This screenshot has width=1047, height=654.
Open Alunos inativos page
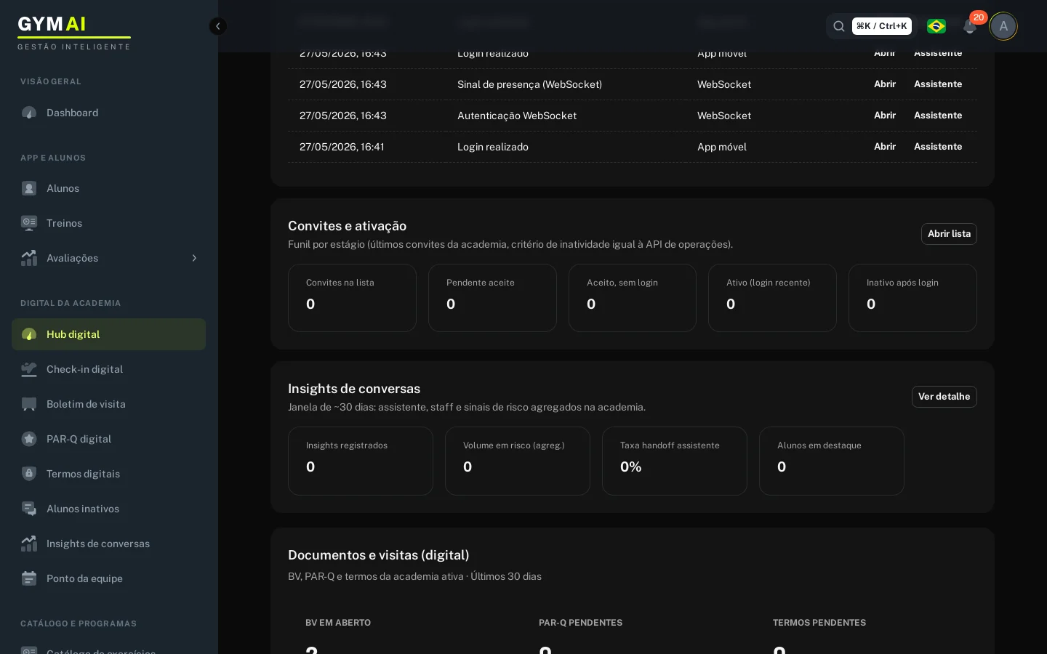pos(109,509)
